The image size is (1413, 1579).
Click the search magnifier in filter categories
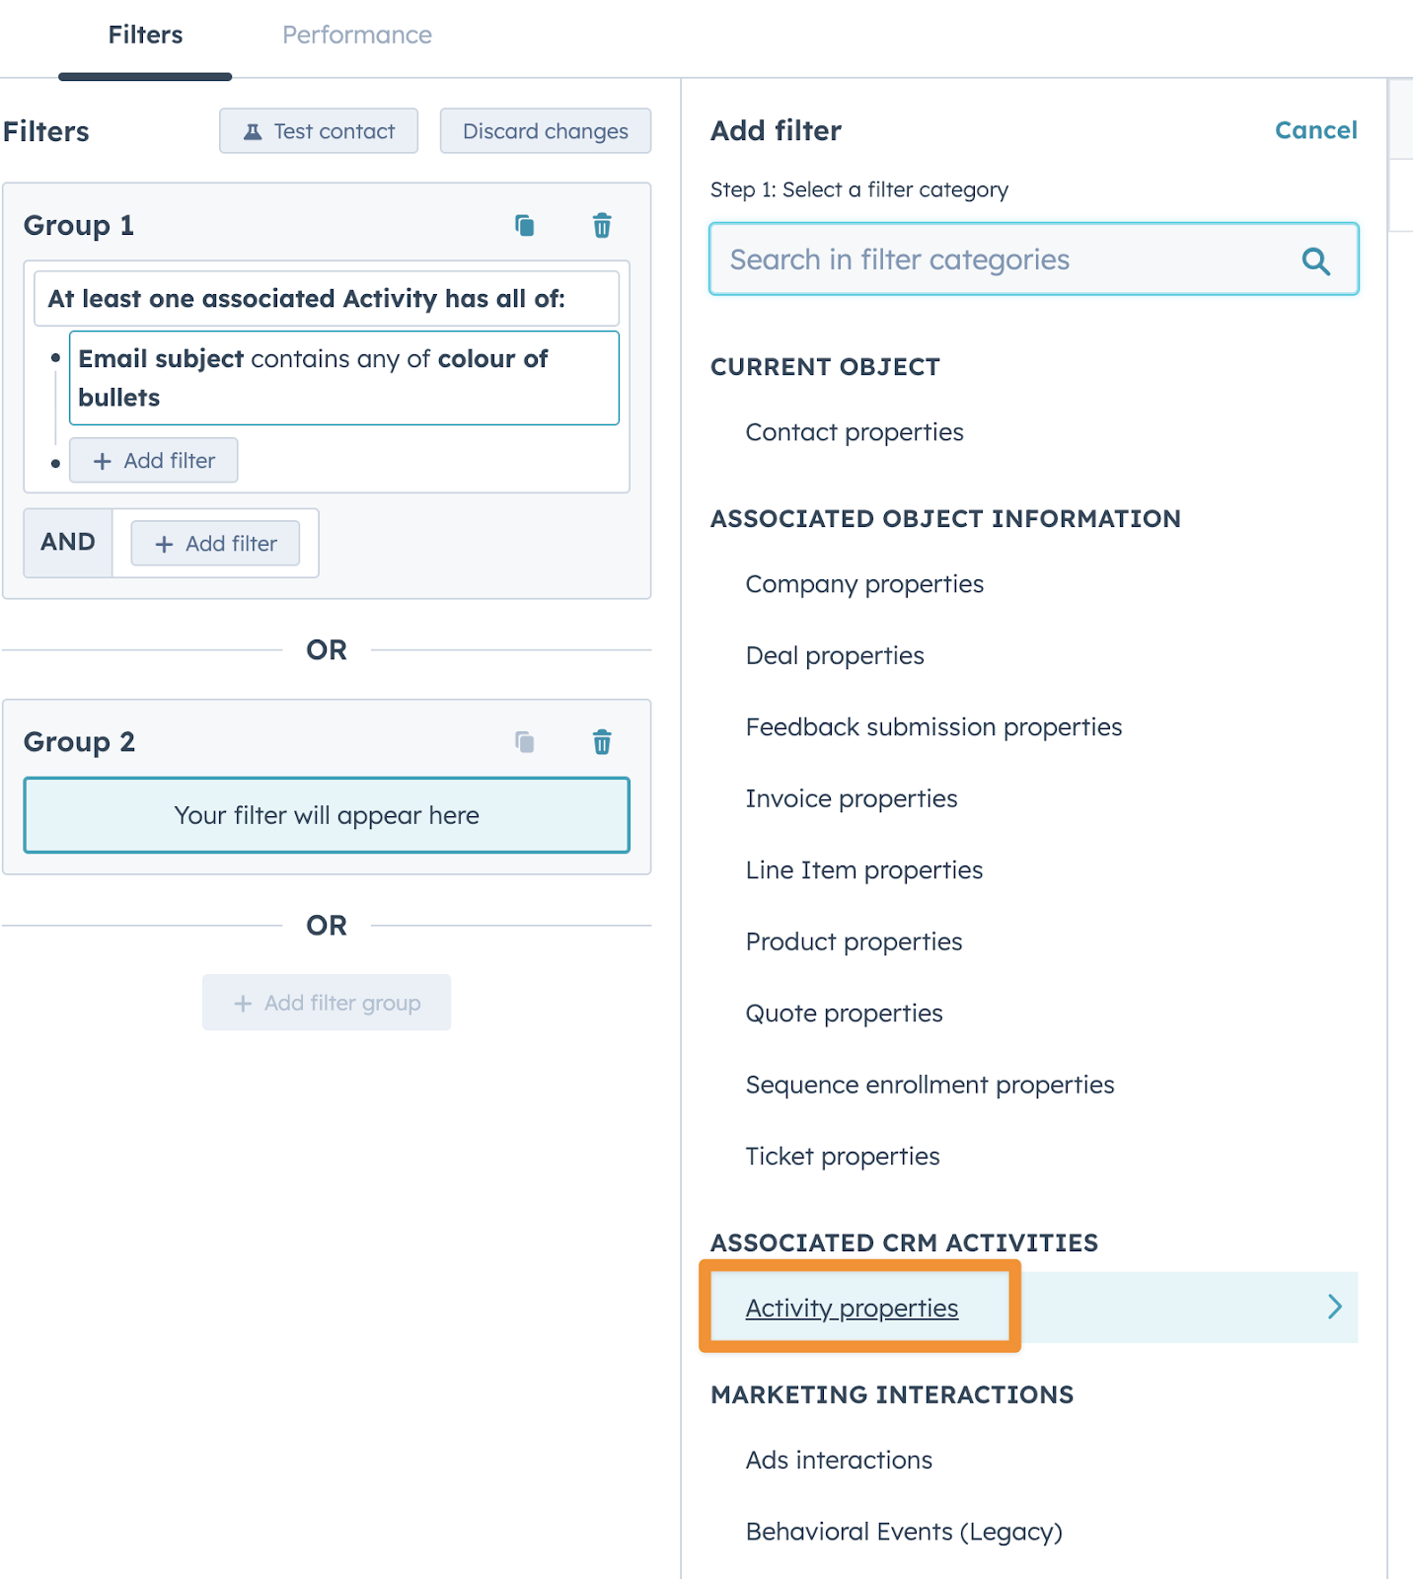tap(1316, 260)
